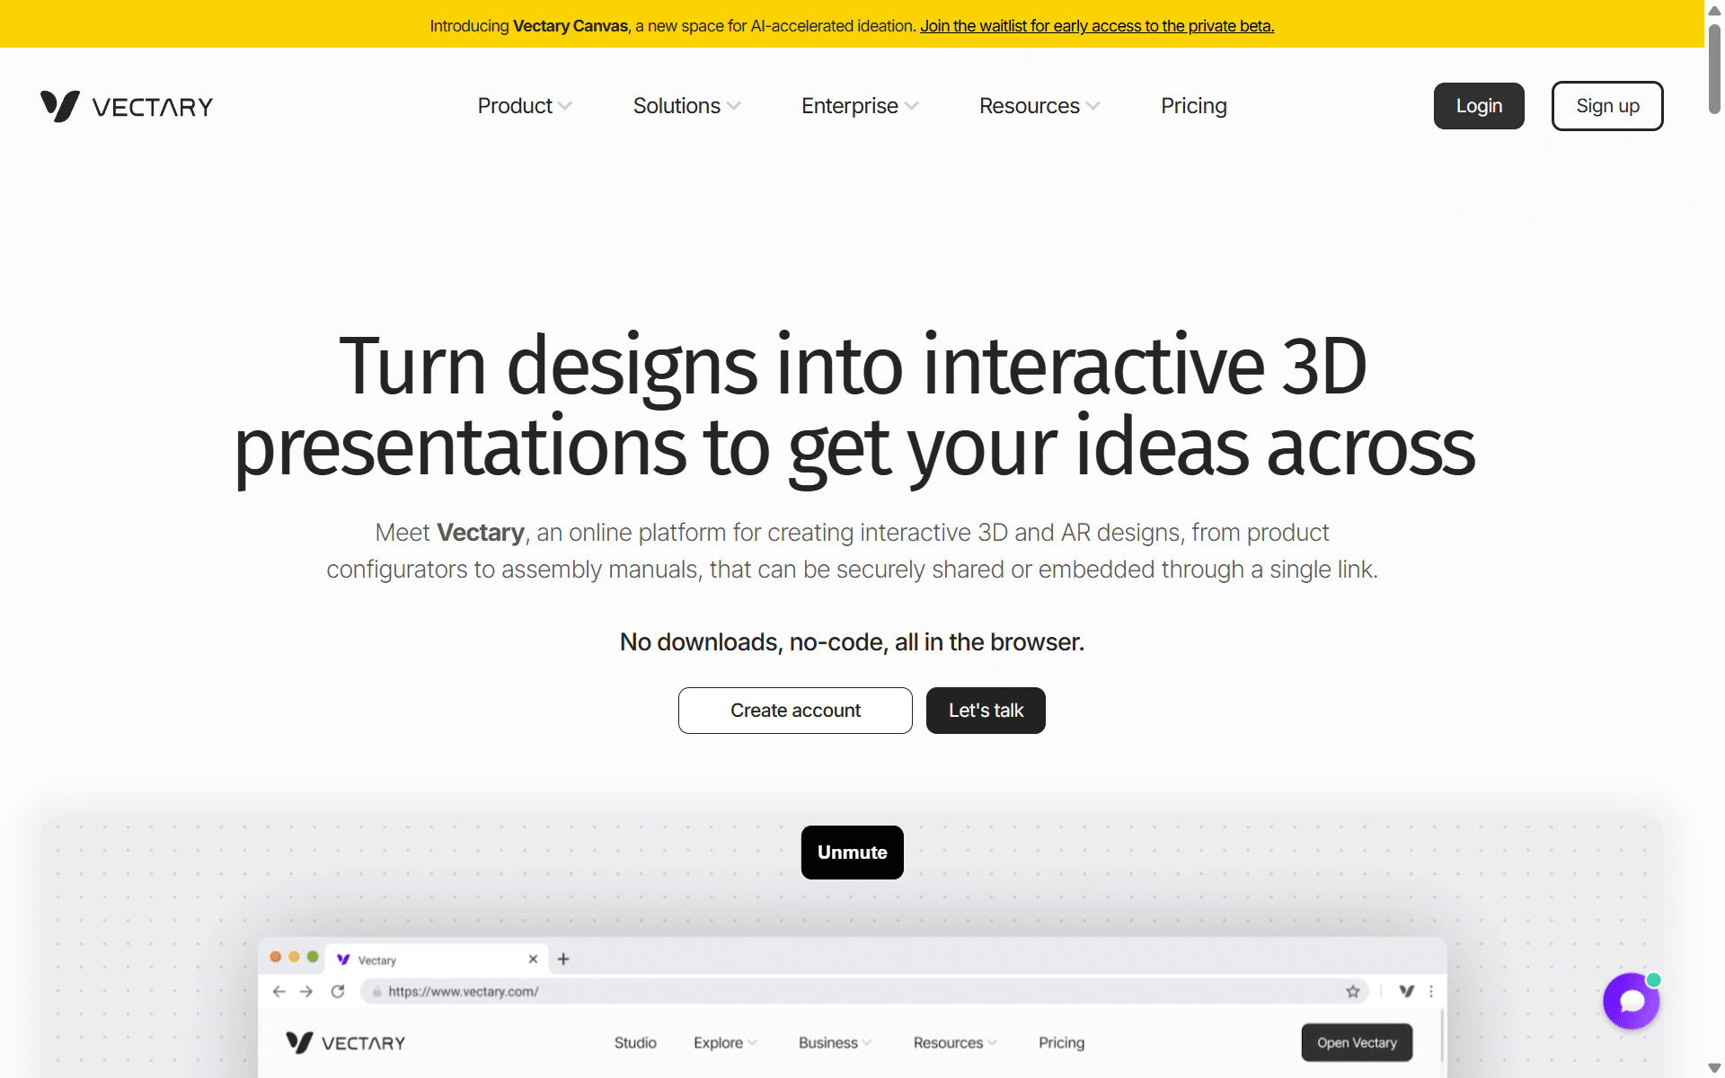The image size is (1725, 1078).
Task: Expand the Solutions dropdown menu
Action: tap(687, 106)
